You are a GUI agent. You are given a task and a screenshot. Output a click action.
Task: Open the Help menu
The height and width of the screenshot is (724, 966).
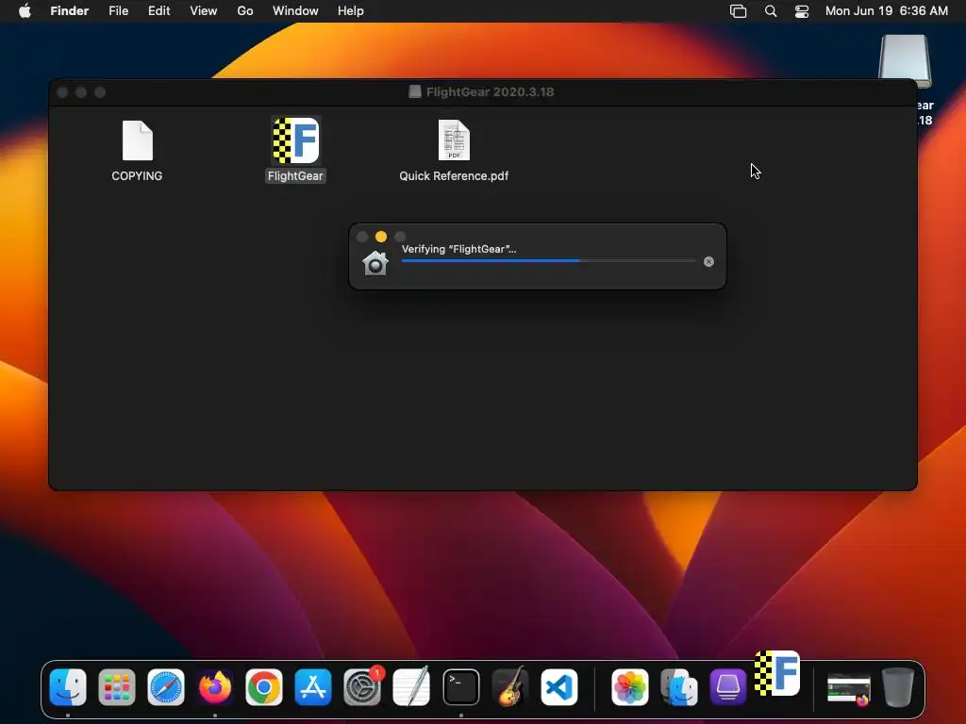point(351,11)
